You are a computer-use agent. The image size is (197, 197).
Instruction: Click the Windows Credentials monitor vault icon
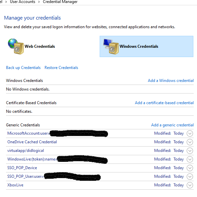coord(111,46)
